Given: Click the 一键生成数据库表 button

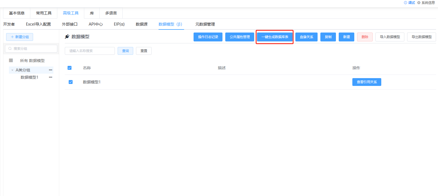Looking at the screenshot, I should pos(274,37).
